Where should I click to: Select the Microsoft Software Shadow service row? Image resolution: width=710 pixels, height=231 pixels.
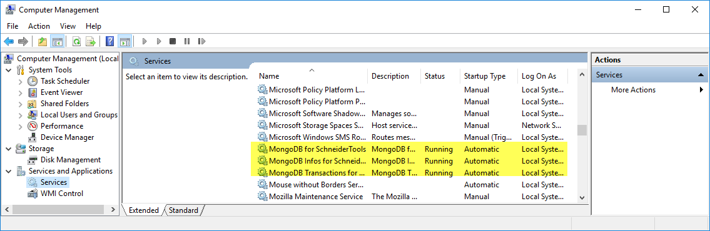(x=412, y=114)
